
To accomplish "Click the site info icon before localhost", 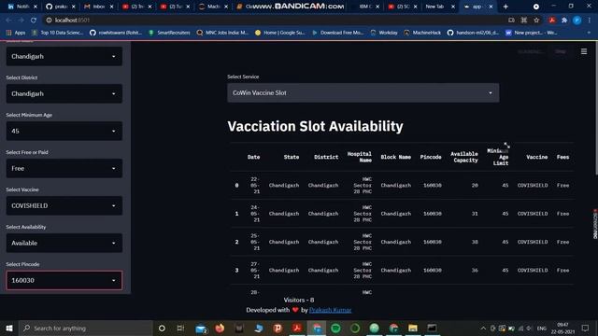I will point(49,21).
